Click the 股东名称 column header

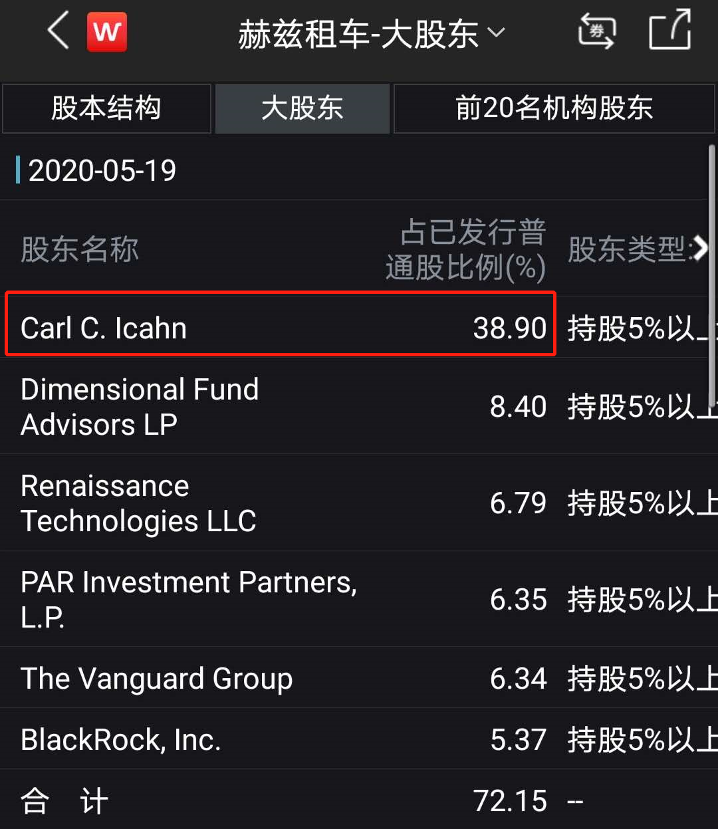tap(80, 250)
